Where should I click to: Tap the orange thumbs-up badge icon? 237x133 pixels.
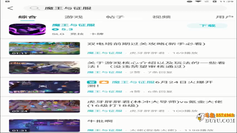[x=104, y=82]
